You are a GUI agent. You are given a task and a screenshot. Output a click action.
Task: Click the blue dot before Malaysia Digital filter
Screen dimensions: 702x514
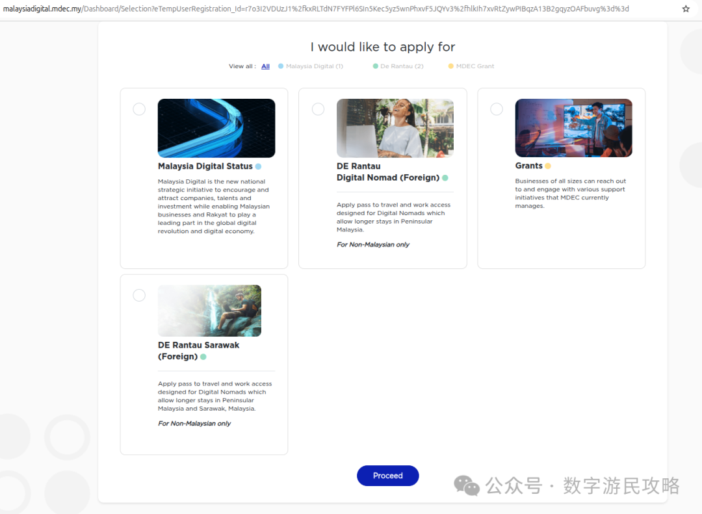click(x=281, y=66)
